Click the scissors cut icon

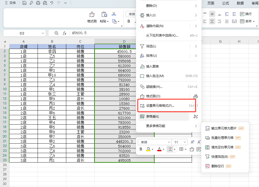(114, 14)
